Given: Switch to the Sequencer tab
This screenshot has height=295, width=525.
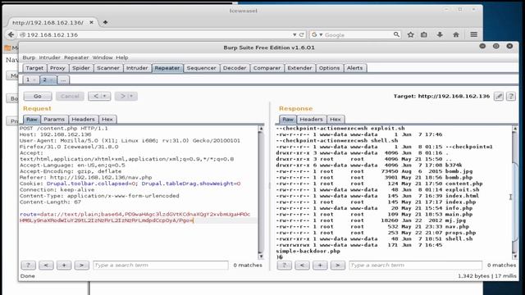Looking at the screenshot, I should [201, 68].
